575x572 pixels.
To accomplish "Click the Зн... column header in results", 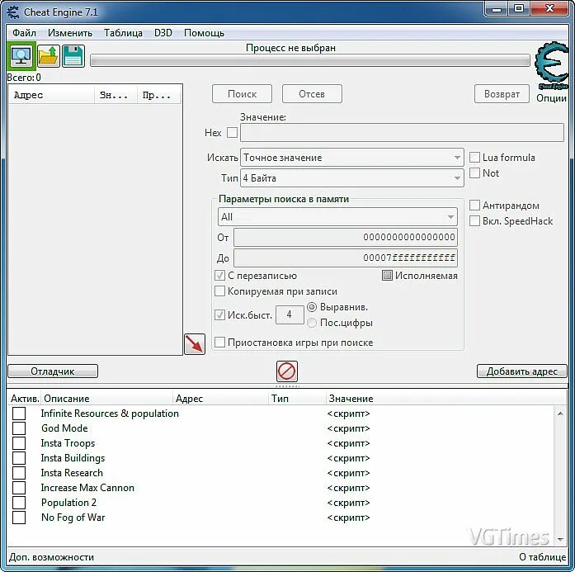I will [115, 95].
